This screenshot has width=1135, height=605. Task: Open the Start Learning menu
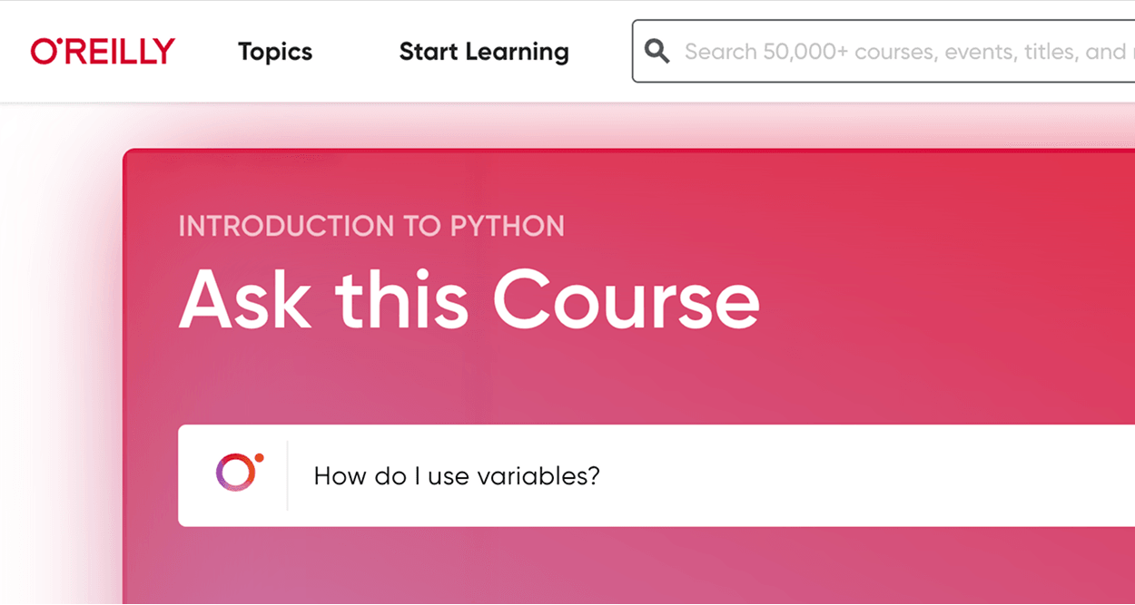coord(484,52)
